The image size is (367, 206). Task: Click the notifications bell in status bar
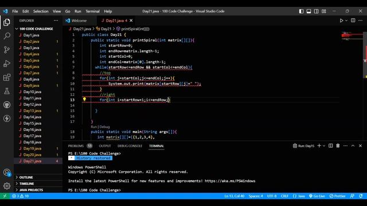361,196
